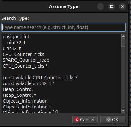The image size is (131, 127).
Task: Pick 'Heap_Control *' pointer type
Action: click(x=61, y=95)
